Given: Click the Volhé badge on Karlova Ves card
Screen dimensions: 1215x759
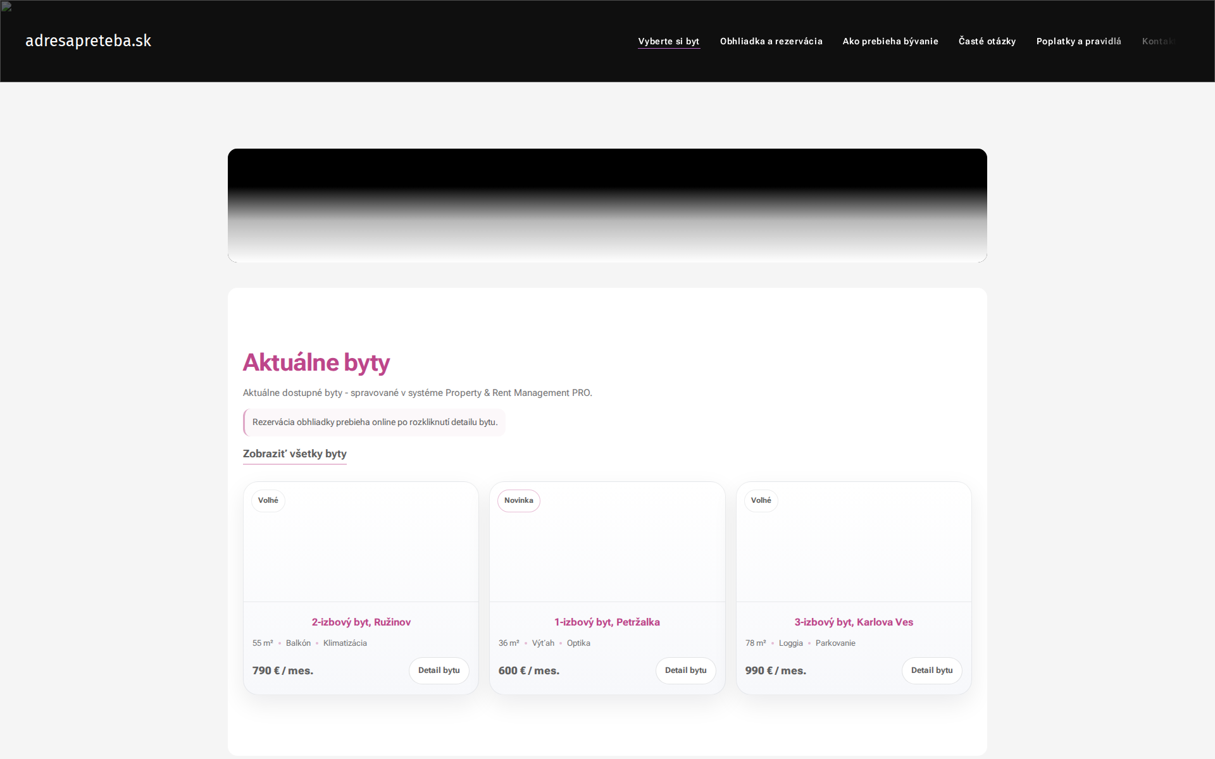Looking at the screenshot, I should [761, 500].
